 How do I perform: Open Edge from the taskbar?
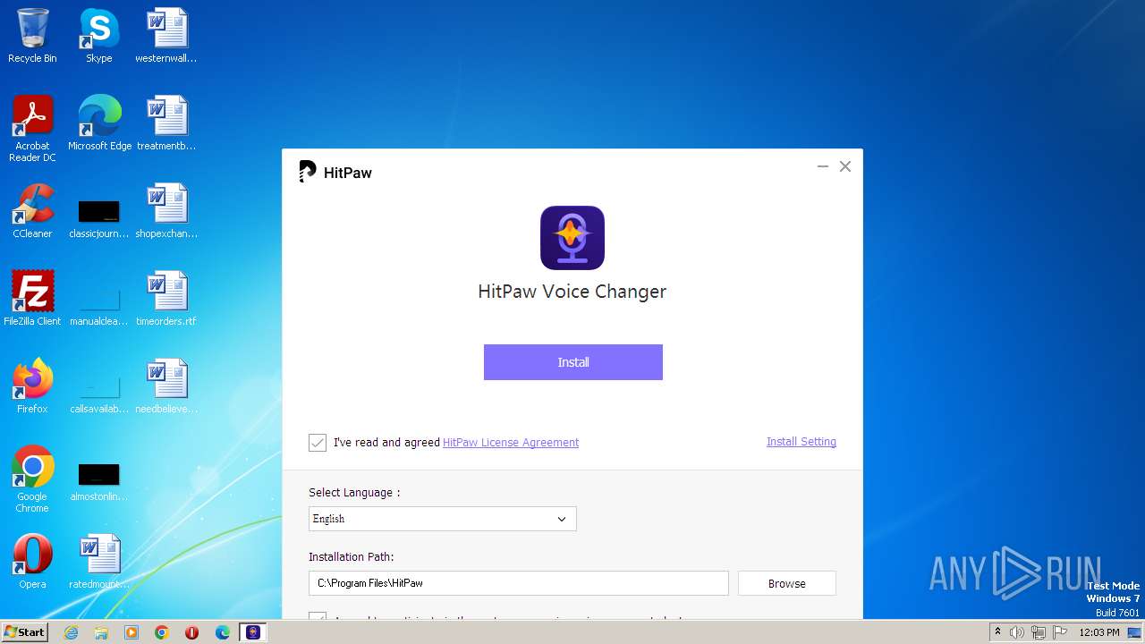tap(223, 632)
